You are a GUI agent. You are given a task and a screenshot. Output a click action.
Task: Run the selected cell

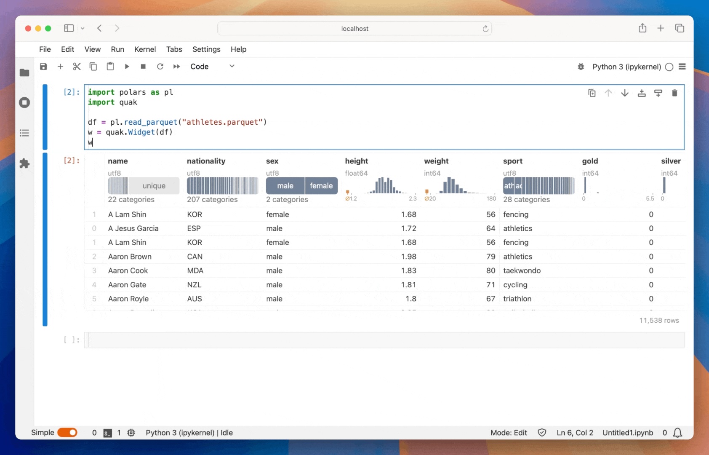127,67
